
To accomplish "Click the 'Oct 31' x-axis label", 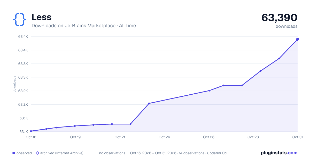I will [297, 137].
